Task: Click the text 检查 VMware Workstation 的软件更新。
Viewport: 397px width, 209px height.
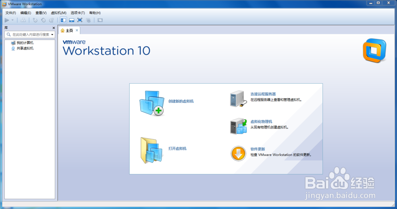Action: tap(281, 155)
